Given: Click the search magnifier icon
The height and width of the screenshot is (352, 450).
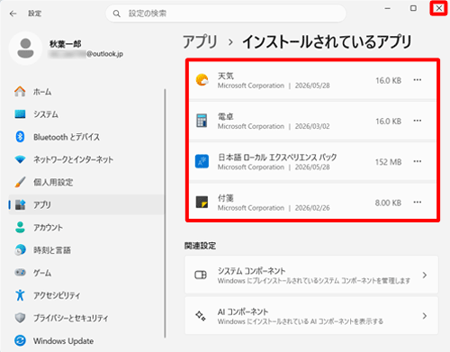Looking at the screenshot, I should (x=117, y=14).
